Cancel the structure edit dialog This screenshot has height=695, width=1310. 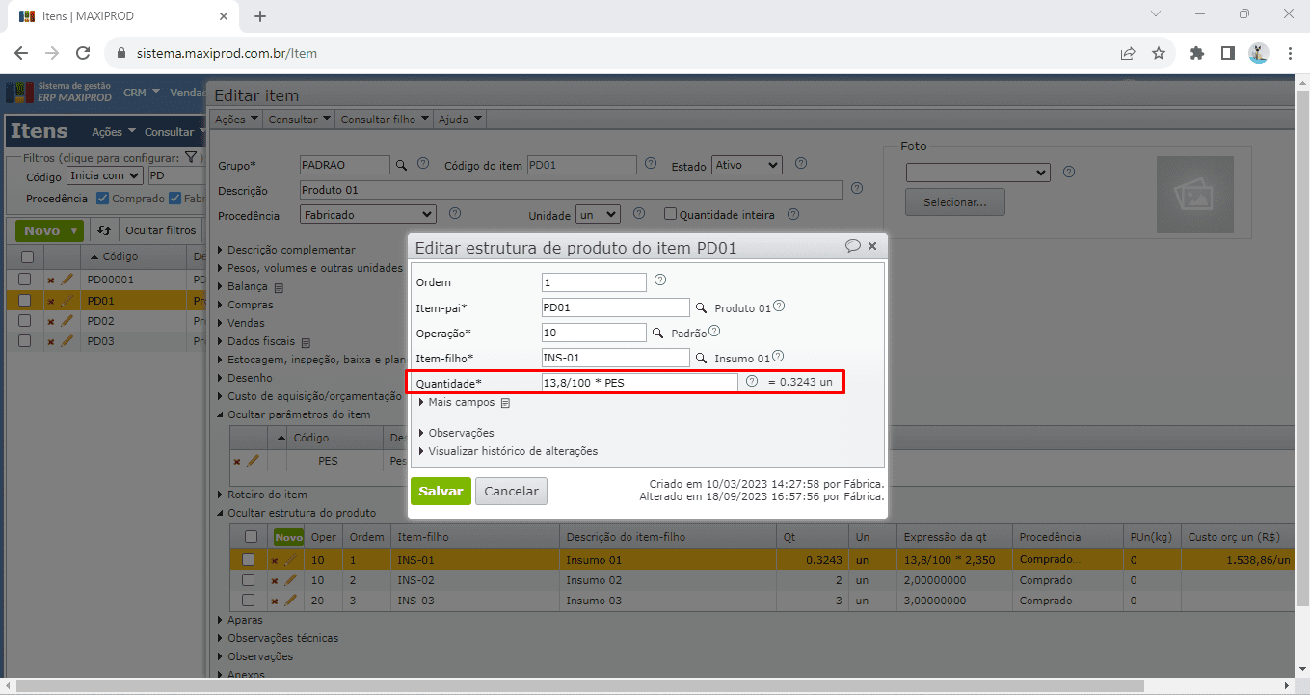pyautogui.click(x=511, y=491)
